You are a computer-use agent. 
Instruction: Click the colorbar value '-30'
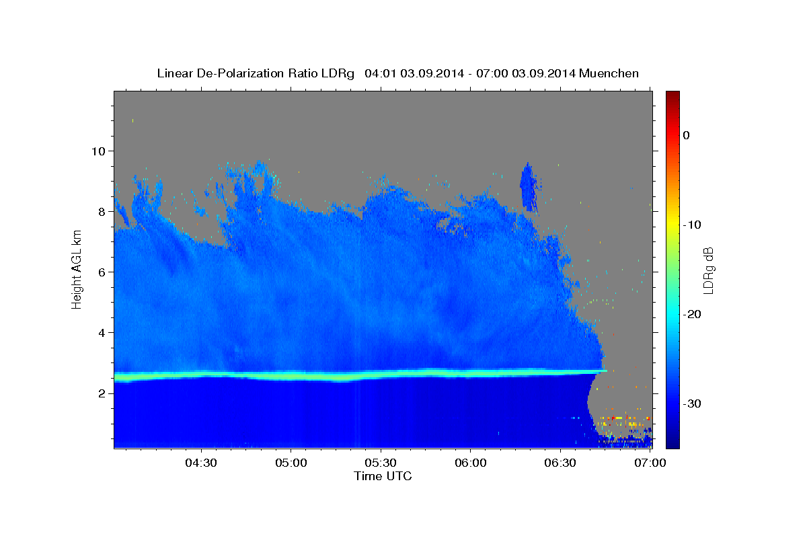point(692,403)
